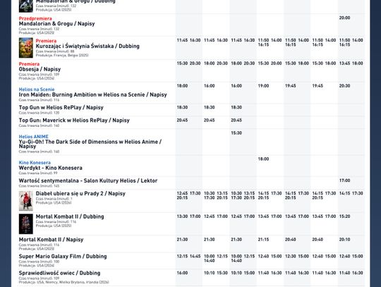Viewport: 381px width, 287px height.
Task: Select the 19:00 Iron Maiden showtime
Action: tap(263, 86)
